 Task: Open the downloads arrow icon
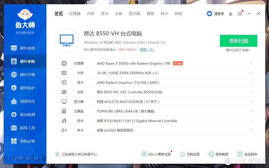click(x=230, y=14)
